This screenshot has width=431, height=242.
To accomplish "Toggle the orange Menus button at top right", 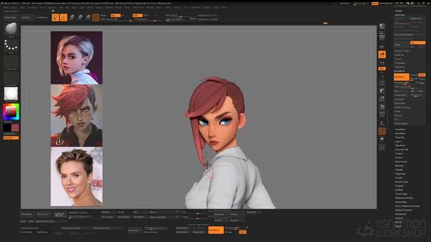I will [375, 3].
